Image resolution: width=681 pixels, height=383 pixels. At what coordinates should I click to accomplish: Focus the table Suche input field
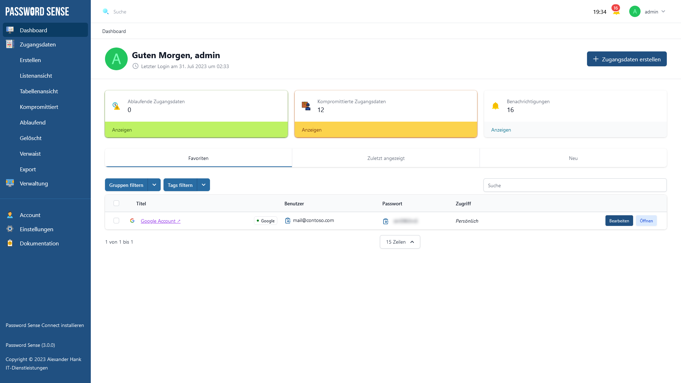click(x=575, y=185)
